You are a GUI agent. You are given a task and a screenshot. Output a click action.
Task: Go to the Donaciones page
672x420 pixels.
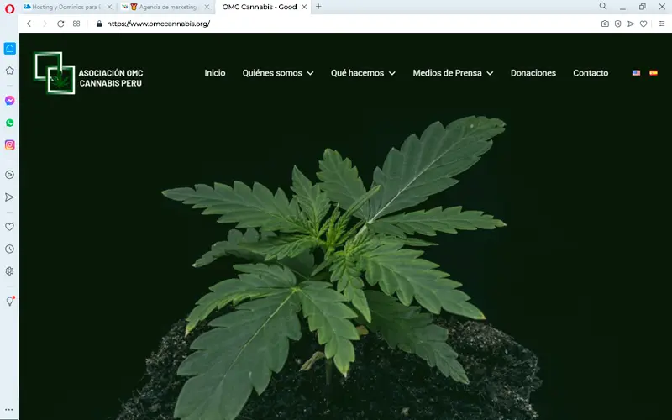pos(533,73)
